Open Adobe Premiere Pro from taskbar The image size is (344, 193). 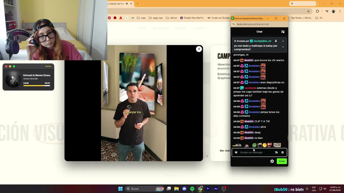[x=208, y=189]
